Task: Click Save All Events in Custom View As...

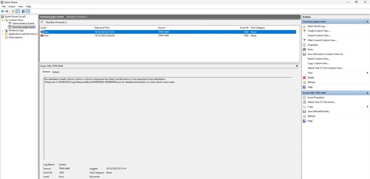Action: (x=326, y=54)
